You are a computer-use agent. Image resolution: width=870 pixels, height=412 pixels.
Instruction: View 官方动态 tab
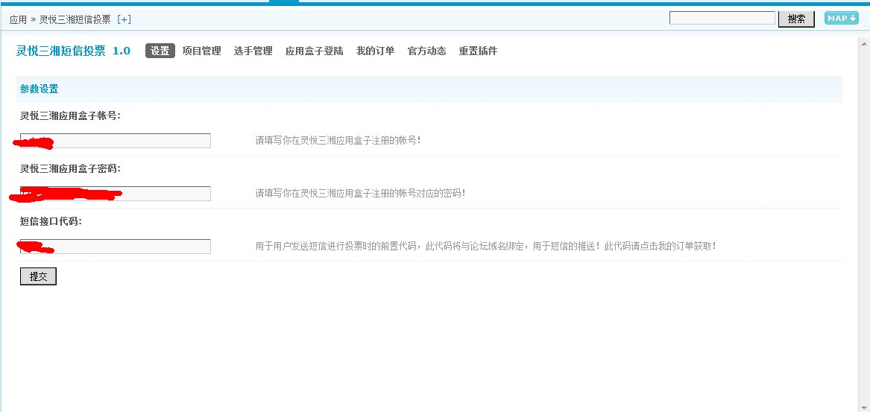click(x=426, y=51)
